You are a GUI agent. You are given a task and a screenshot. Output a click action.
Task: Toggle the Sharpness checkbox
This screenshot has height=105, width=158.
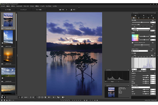[132, 85]
